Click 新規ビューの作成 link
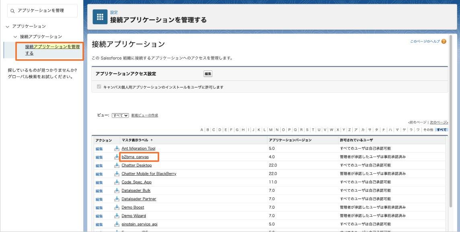The height and width of the screenshot is (232, 460). coord(145,115)
